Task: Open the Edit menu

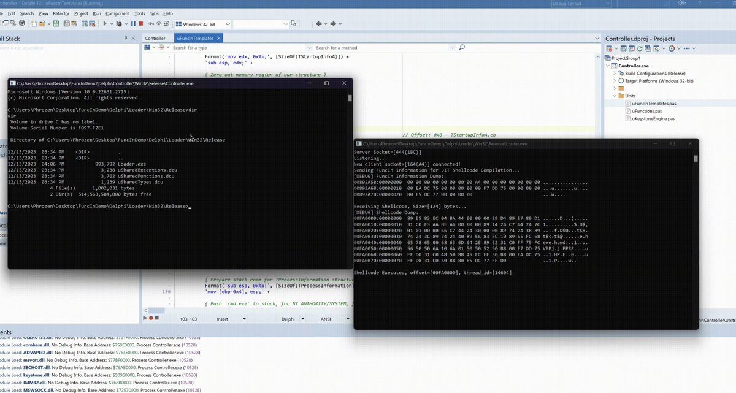Action: coord(12,13)
